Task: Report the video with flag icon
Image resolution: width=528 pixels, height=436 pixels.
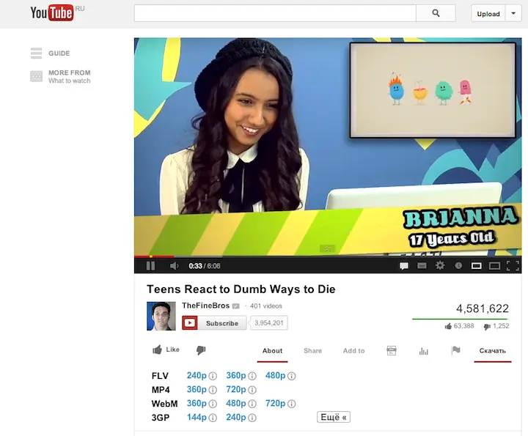Action: pos(455,350)
